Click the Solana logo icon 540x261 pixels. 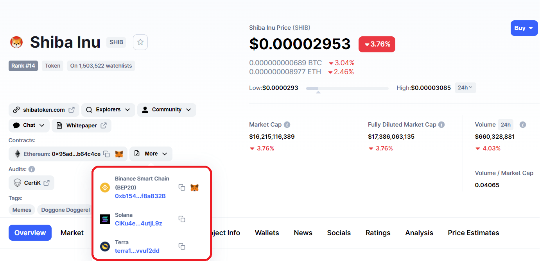click(x=105, y=219)
